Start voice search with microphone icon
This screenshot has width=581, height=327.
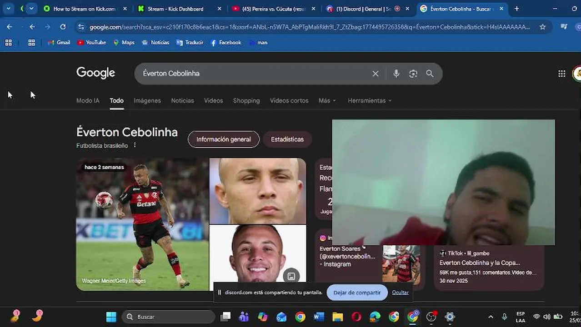(x=396, y=74)
